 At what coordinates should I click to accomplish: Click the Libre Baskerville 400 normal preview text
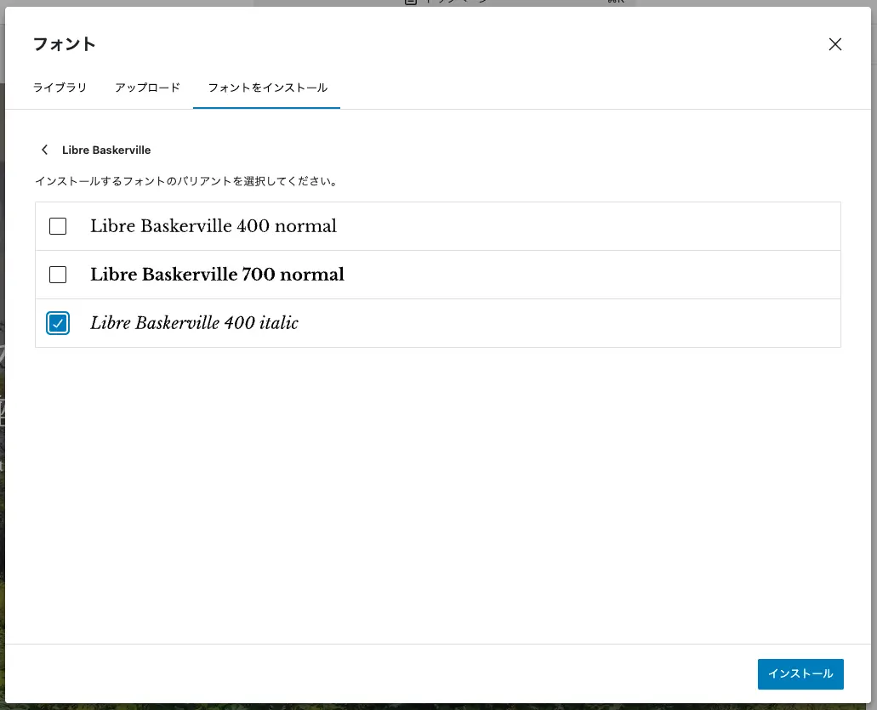point(214,226)
